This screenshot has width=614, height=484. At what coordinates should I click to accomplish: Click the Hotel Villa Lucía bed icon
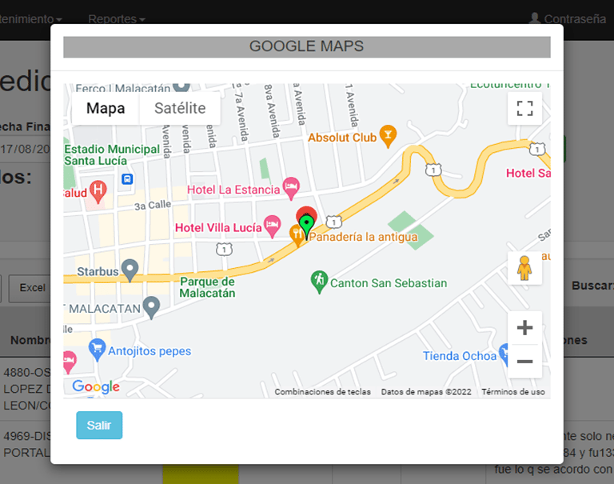click(x=272, y=226)
